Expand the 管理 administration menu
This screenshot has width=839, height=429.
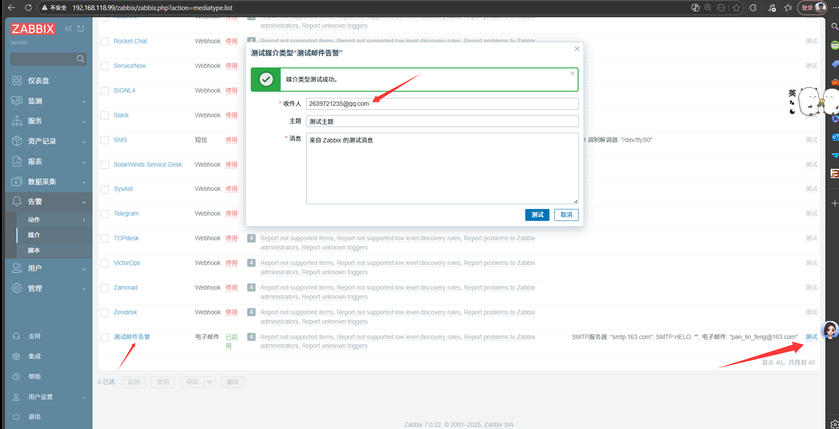click(48, 288)
